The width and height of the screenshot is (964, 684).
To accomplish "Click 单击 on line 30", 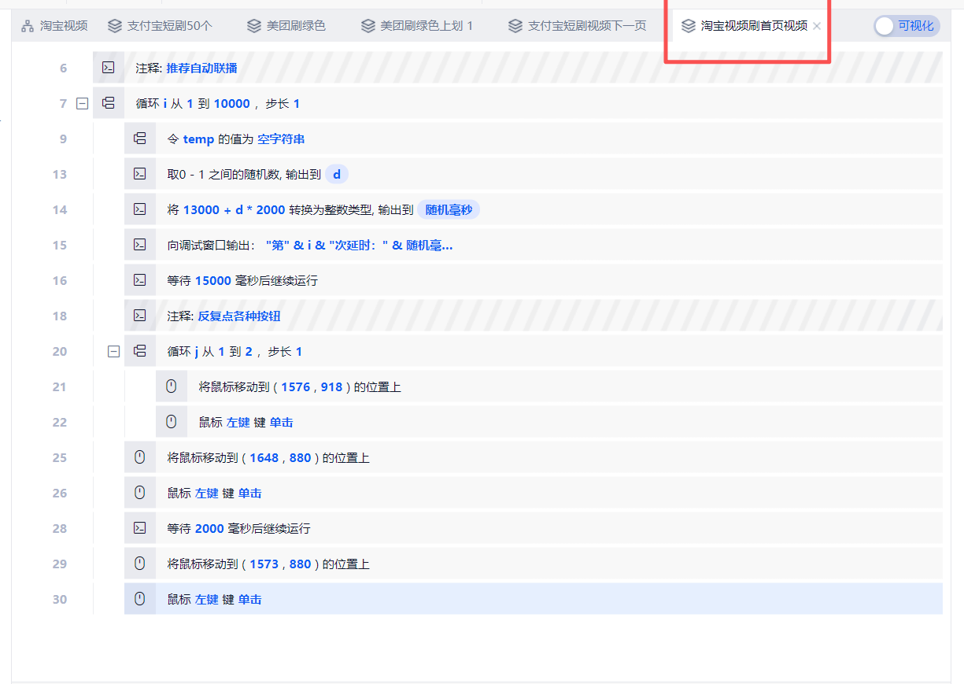I will point(249,599).
